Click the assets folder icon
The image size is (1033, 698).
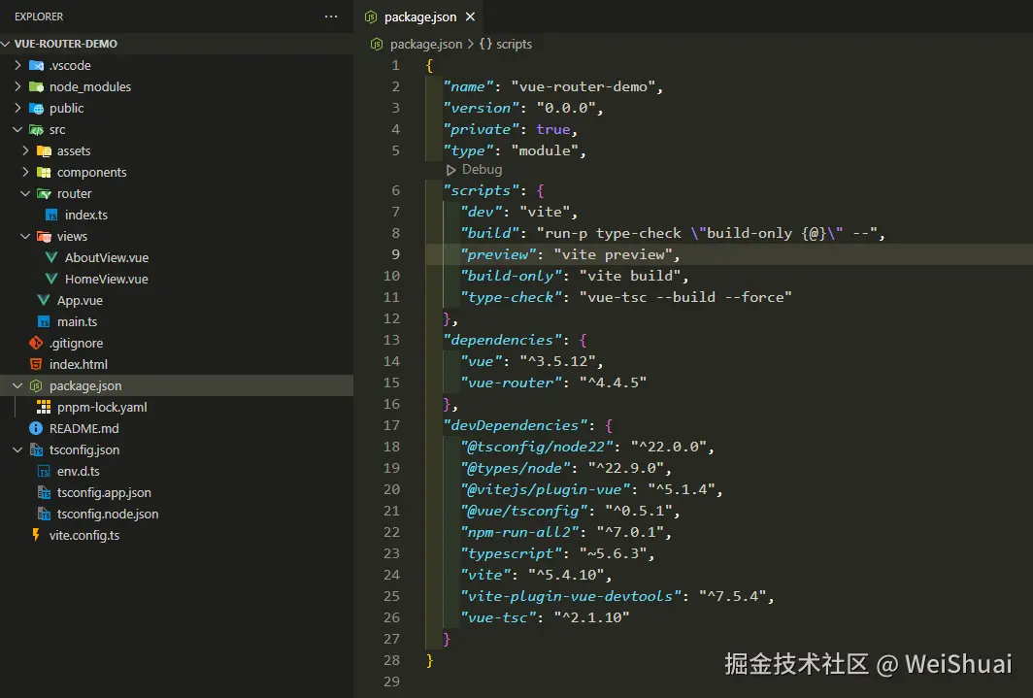(x=44, y=150)
